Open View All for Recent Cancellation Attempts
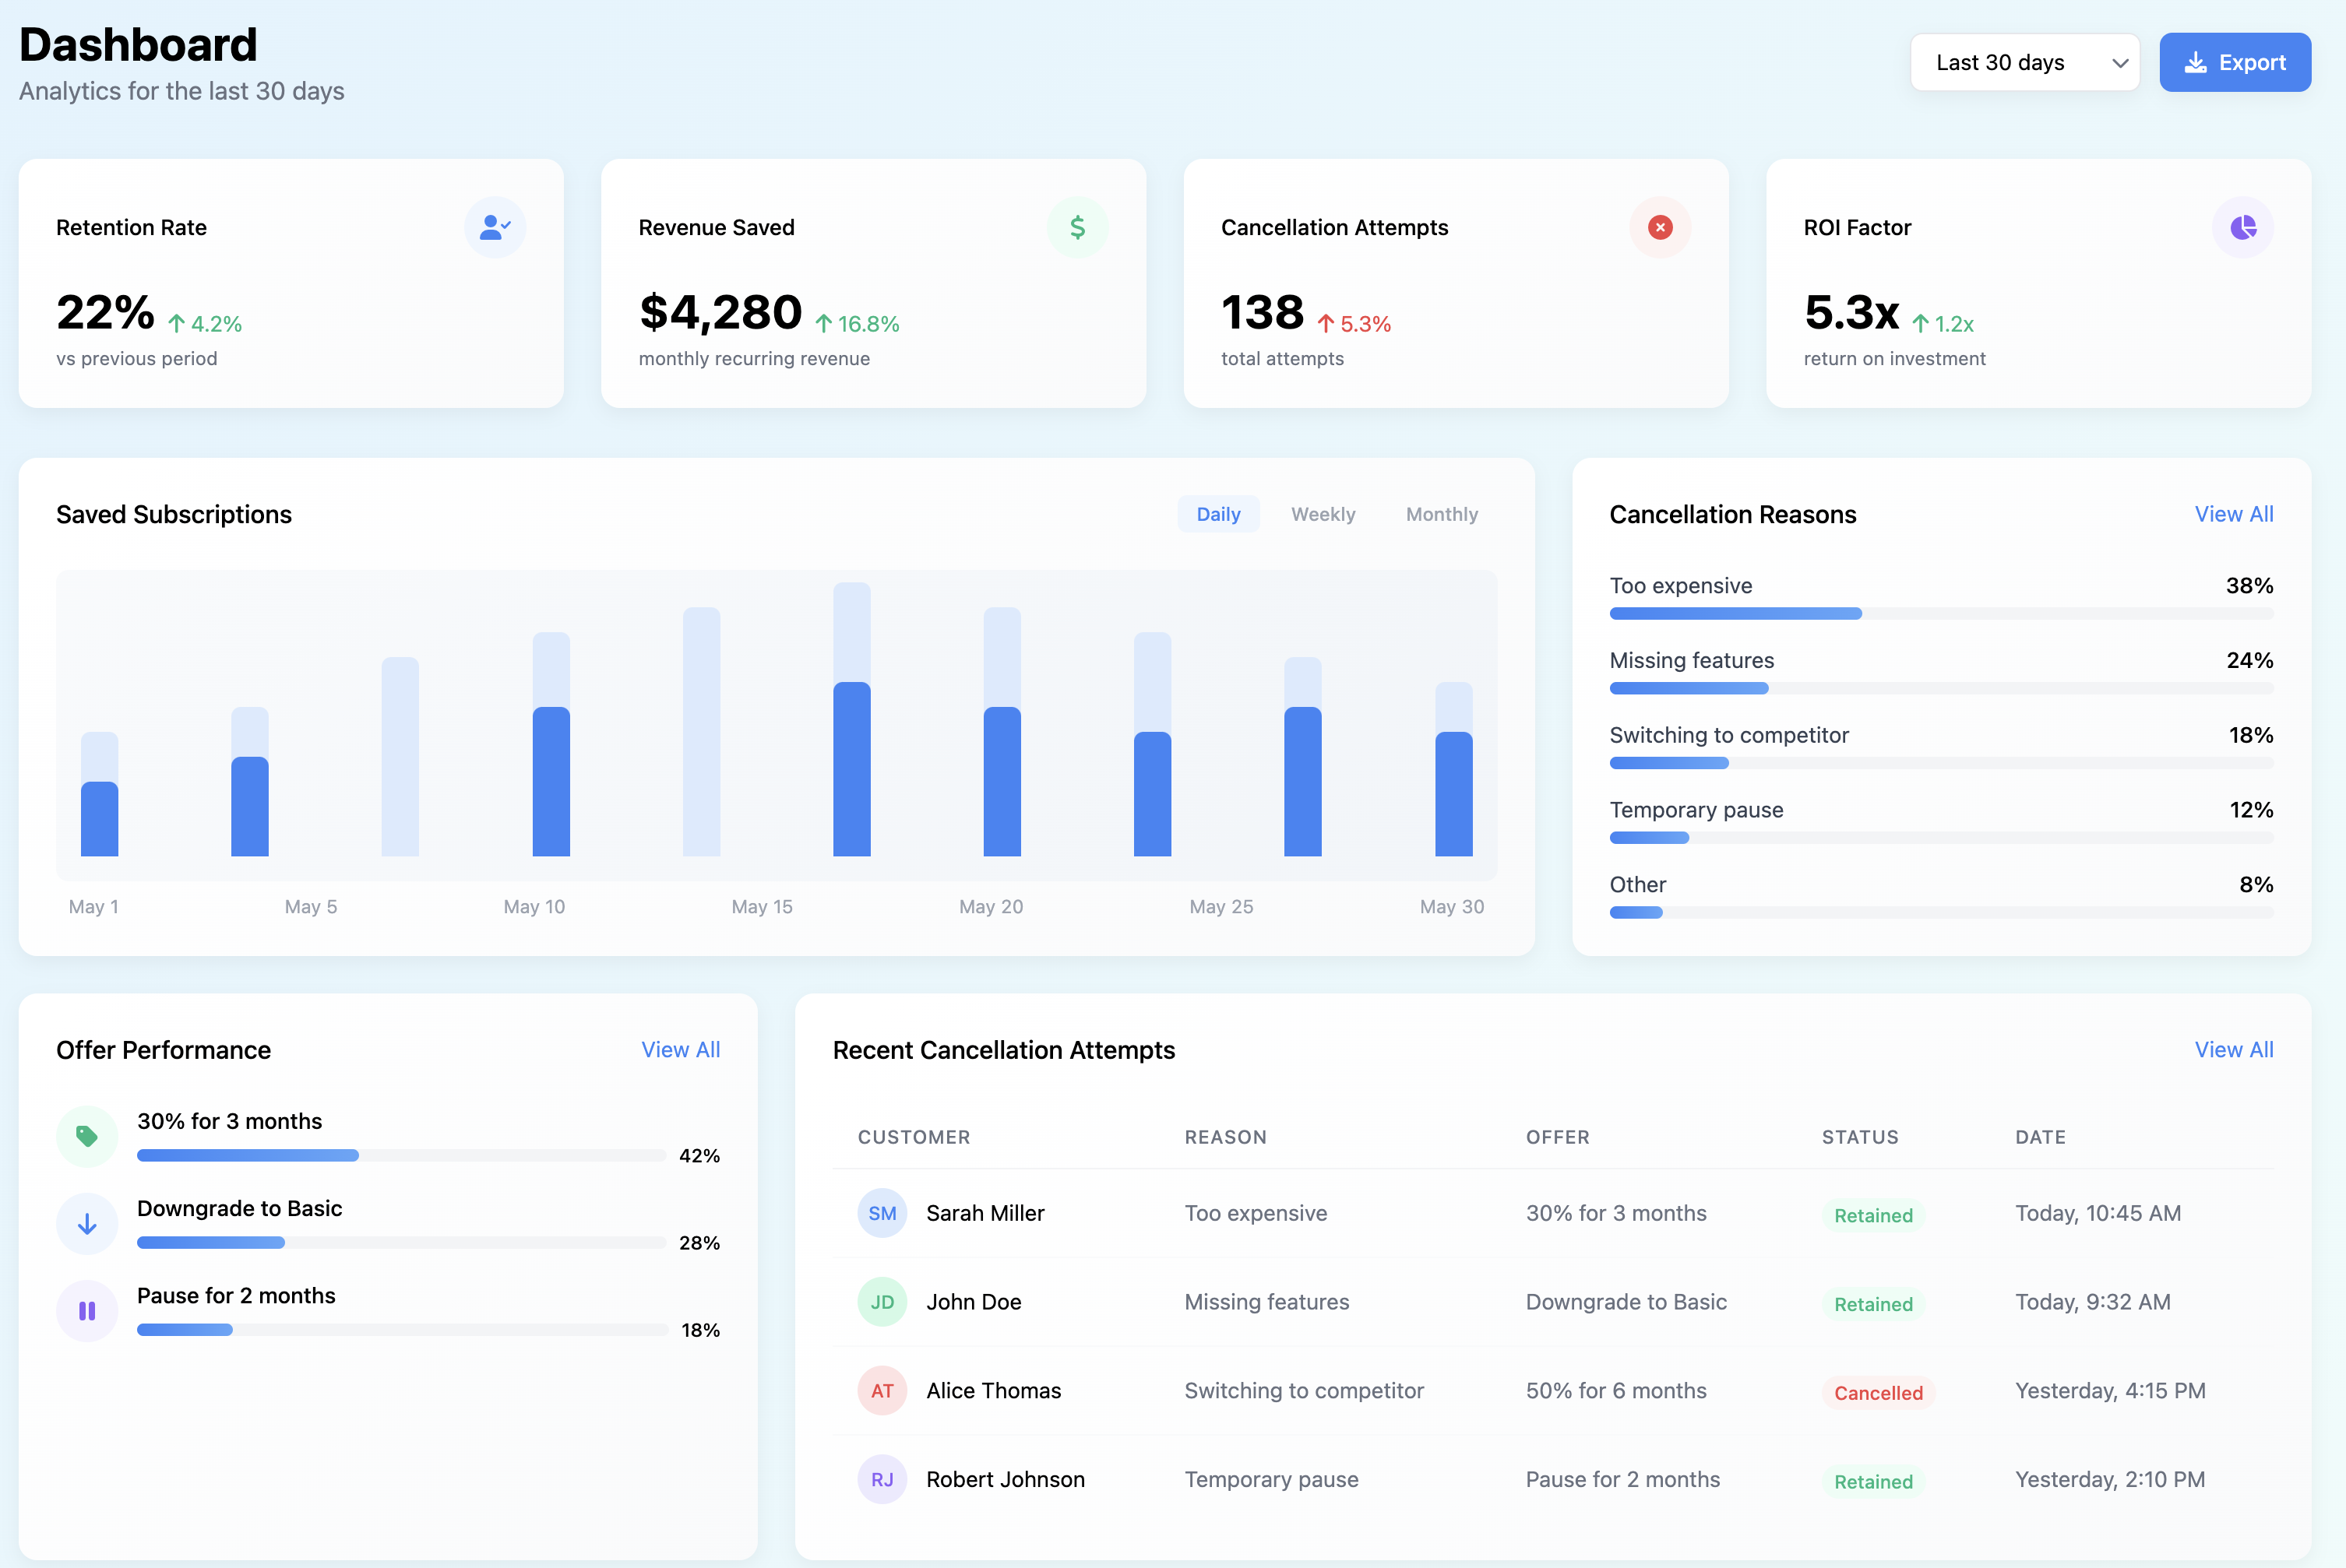 tap(2234, 1049)
